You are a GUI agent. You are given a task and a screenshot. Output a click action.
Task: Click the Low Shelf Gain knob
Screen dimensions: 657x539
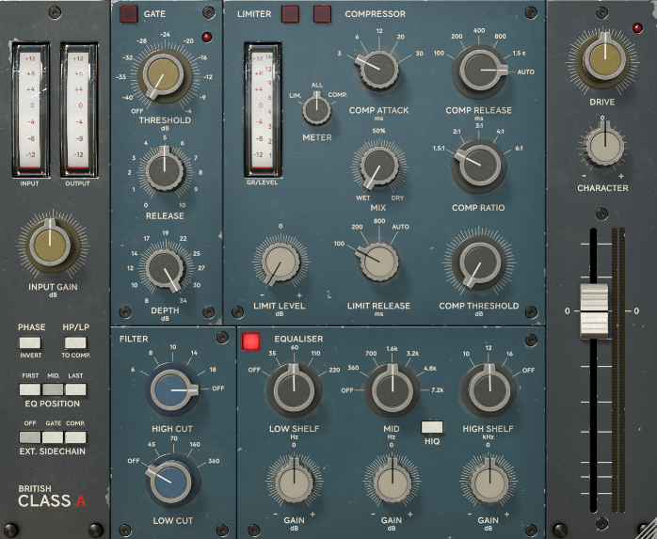tap(294, 483)
